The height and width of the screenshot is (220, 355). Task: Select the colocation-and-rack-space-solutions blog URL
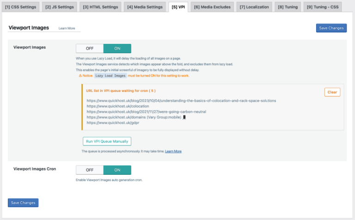(x=181, y=101)
